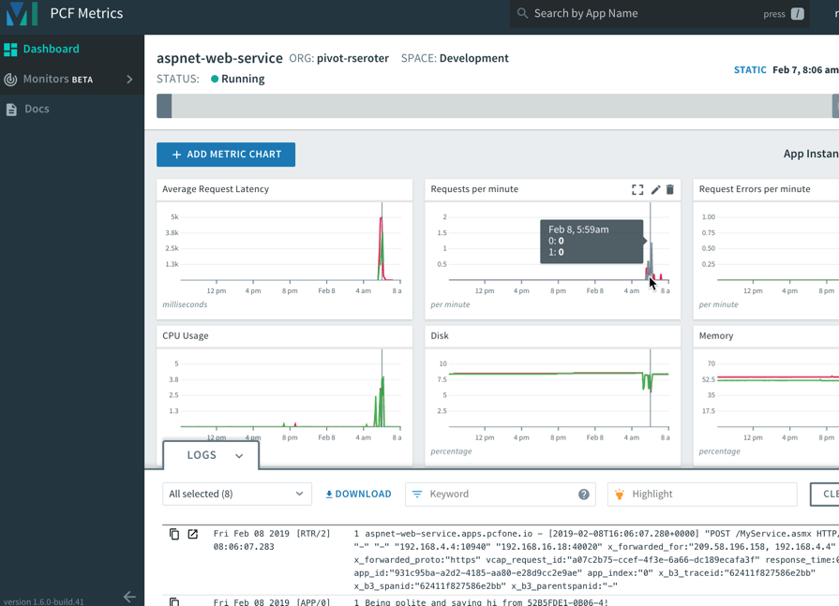Open the Docs sidebar entry

[x=36, y=109]
